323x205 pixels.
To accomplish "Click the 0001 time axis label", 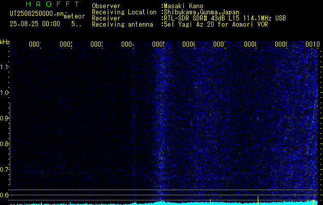I will [x=35, y=44].
